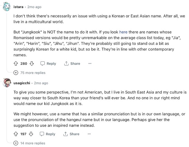Click istara's avatar image

[7, 7]
